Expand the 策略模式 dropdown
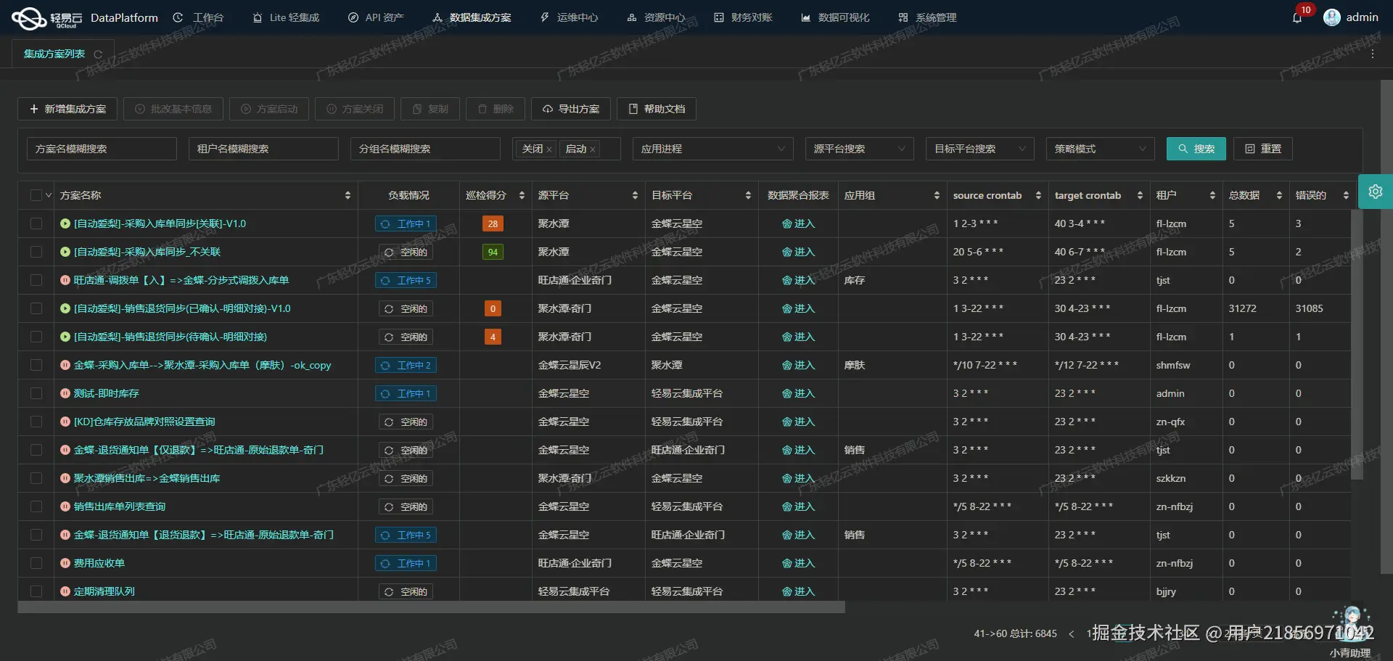The image size is (1393, 661). (x=1099, y=148)
